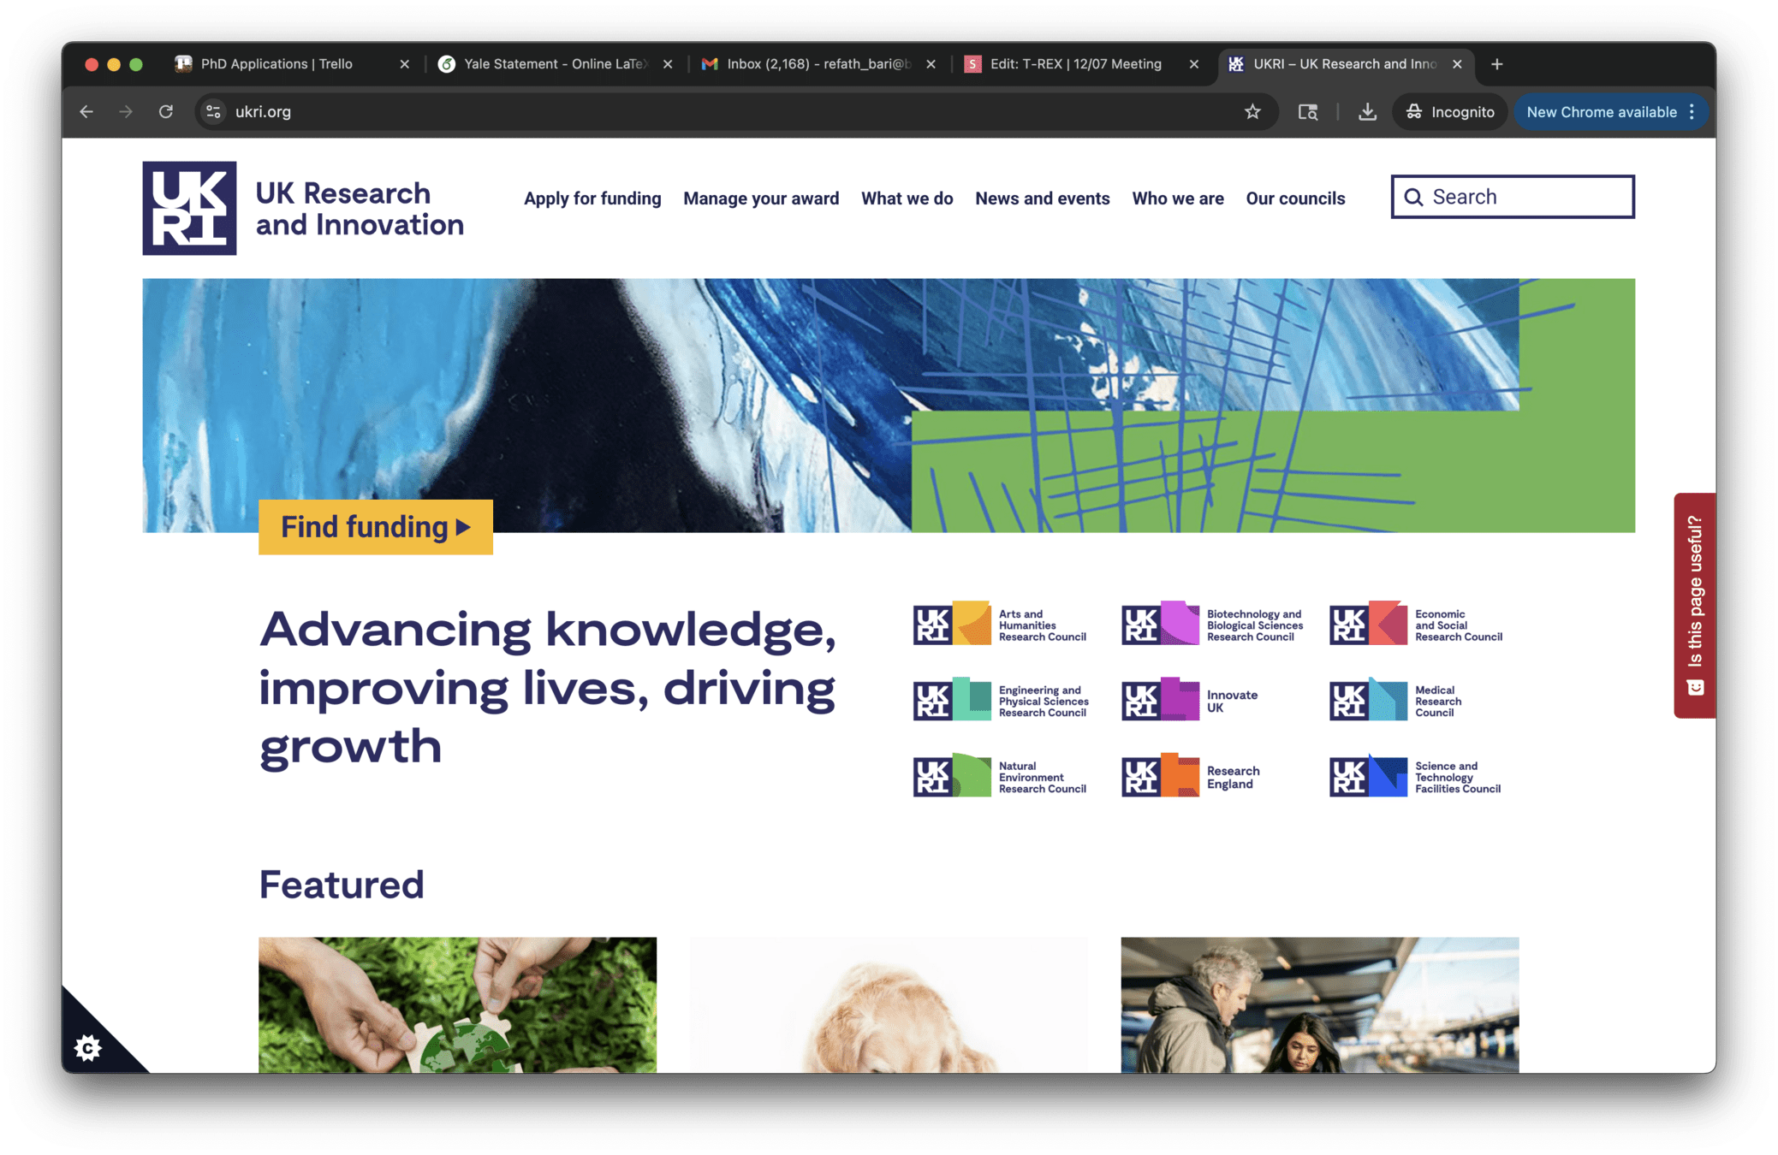The width and height of the screenshot is (1778, 1155).
Task: Open Innovate UK council logo
Action: pyautogui.click(x=1190, y=701)
